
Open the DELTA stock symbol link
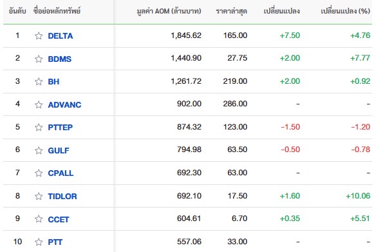coord(61,36)
